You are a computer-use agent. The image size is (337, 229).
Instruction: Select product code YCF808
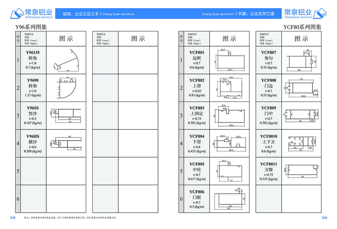tap(269, 80)
